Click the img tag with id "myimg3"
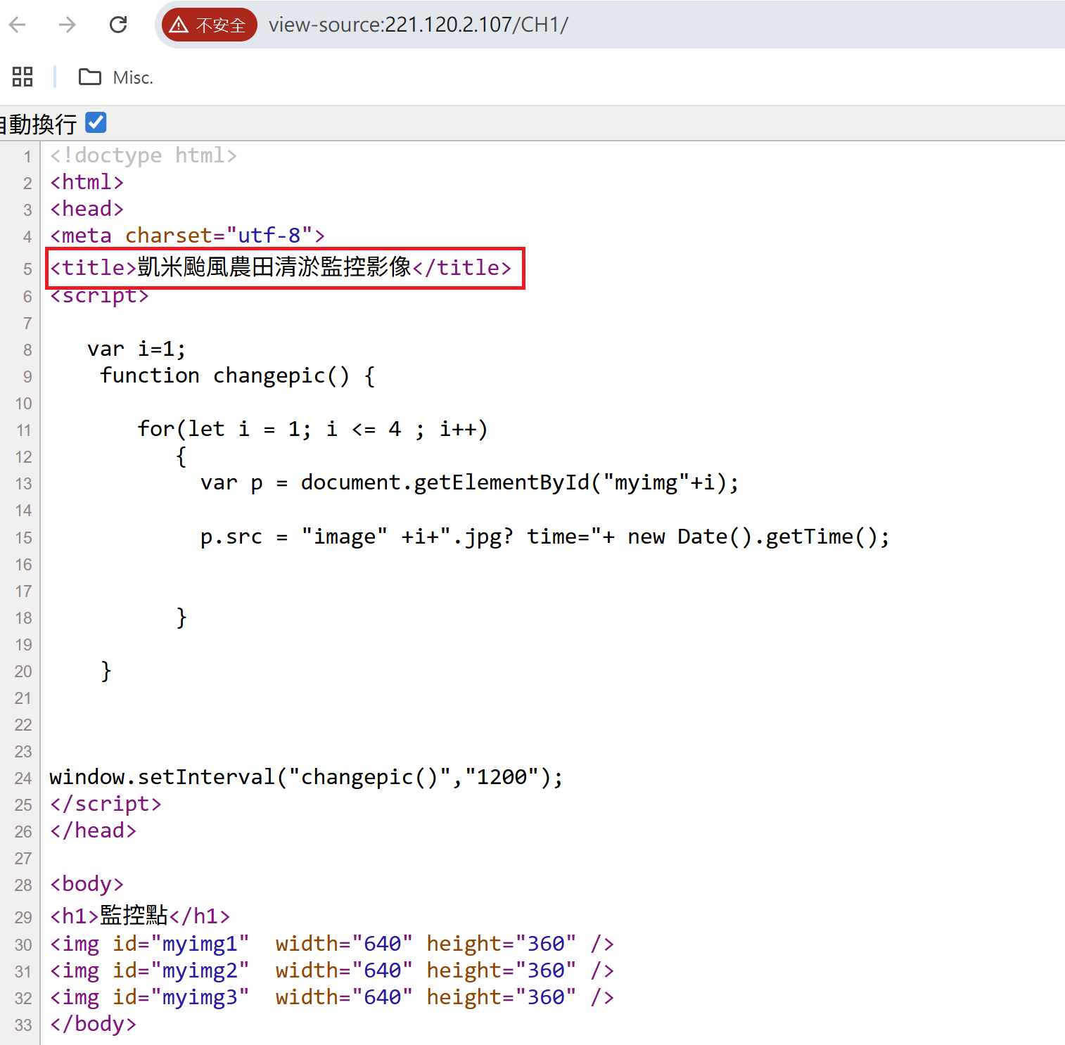 (332, 997)
